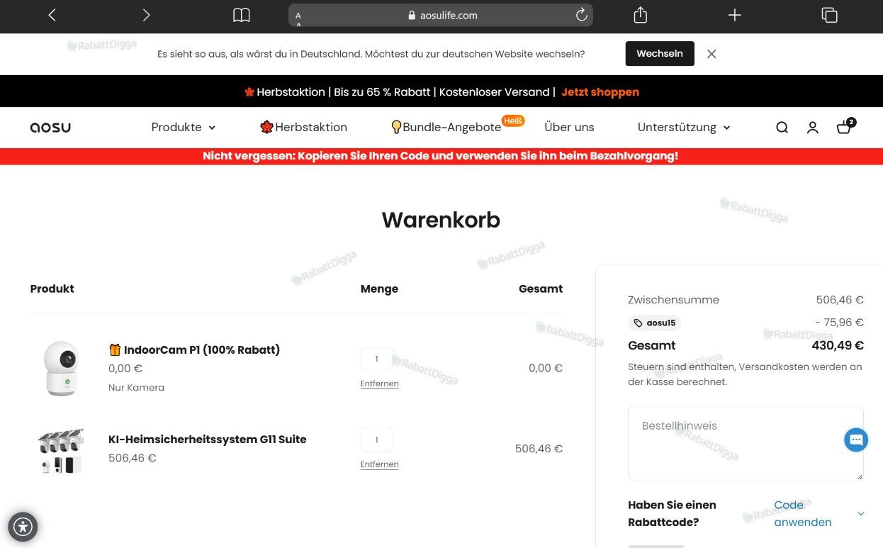
Task: Click the lightbulb icon before Bundle-Angebote
Action: [x=396, y=128]
